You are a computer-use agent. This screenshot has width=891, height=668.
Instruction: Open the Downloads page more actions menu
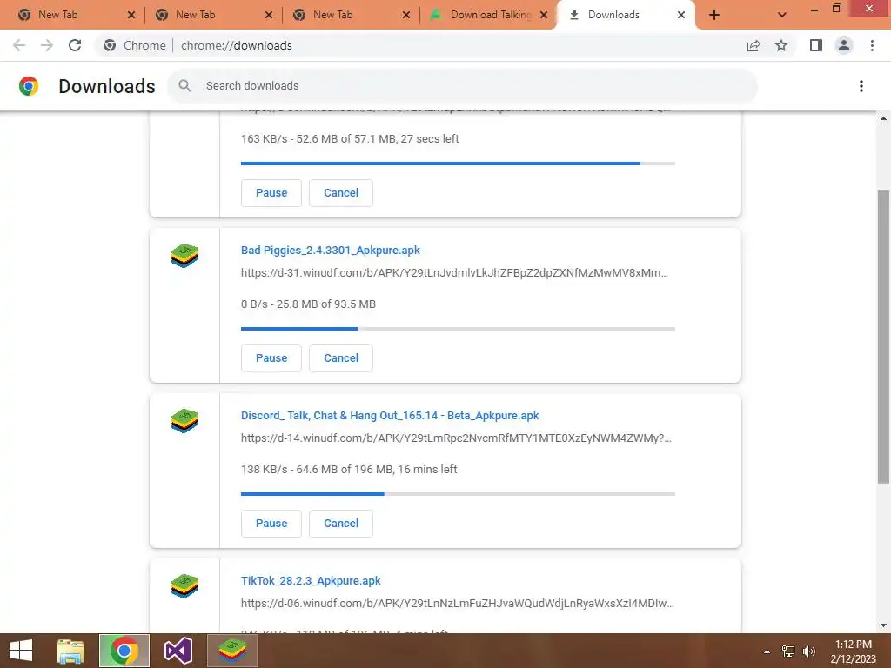(861, 86)
